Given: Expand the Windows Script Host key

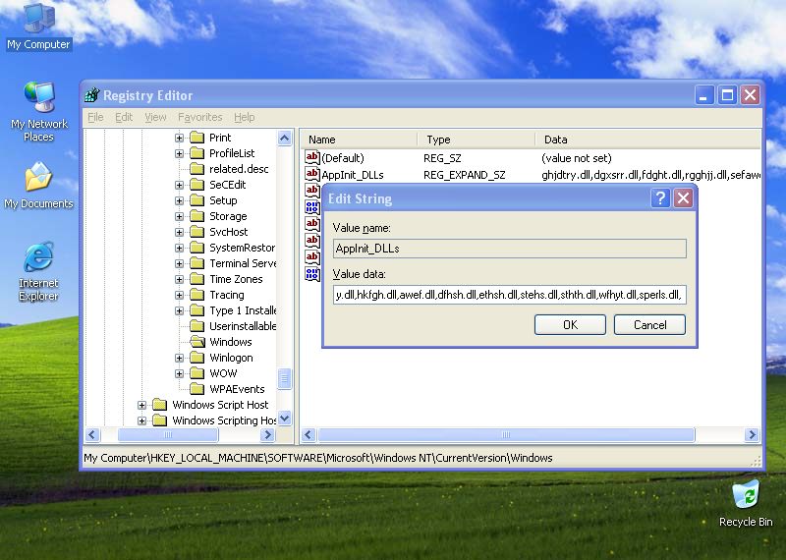Looking at the screenshot, I should [141, 405].
